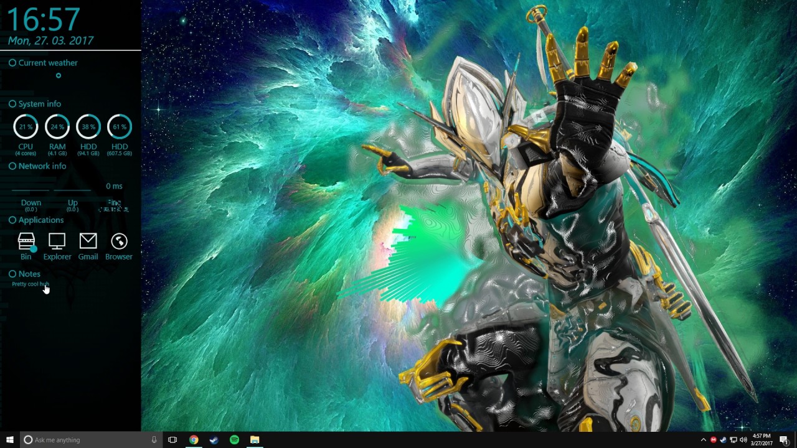Viewport: 797px width, 448px height.
Task: Click the Cortana microphone icon
Action: pos(154,440)
